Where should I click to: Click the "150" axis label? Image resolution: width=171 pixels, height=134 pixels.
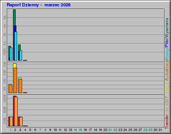(5, 81)
